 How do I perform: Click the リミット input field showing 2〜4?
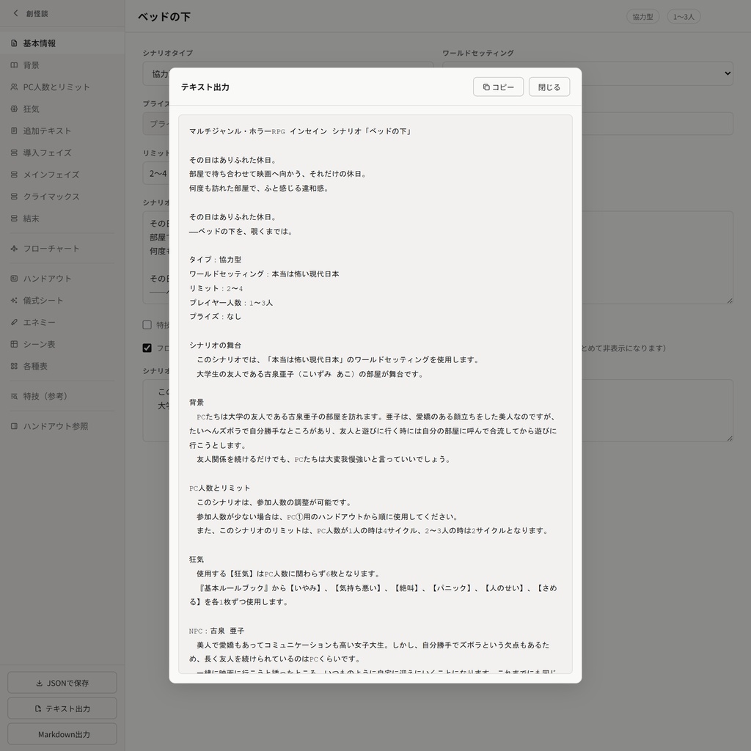[155, 173]
